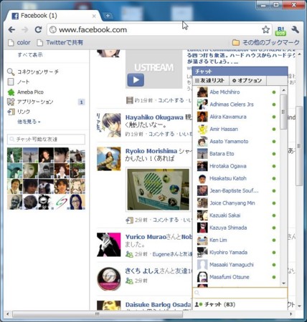Chat with Amir Hassan
This screenshot has width=307, height=322.
237,130
